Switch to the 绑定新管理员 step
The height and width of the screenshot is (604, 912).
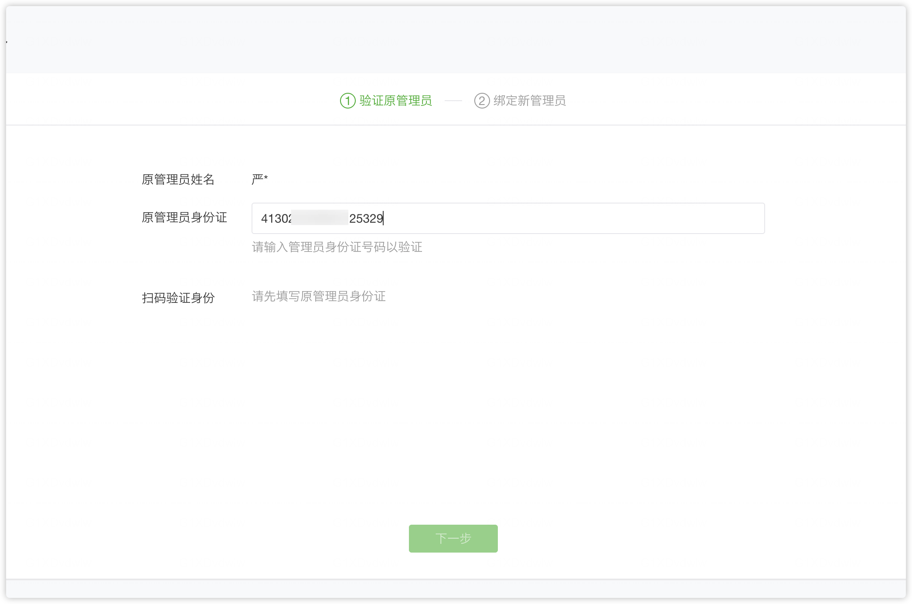click(x=529, y=101)
